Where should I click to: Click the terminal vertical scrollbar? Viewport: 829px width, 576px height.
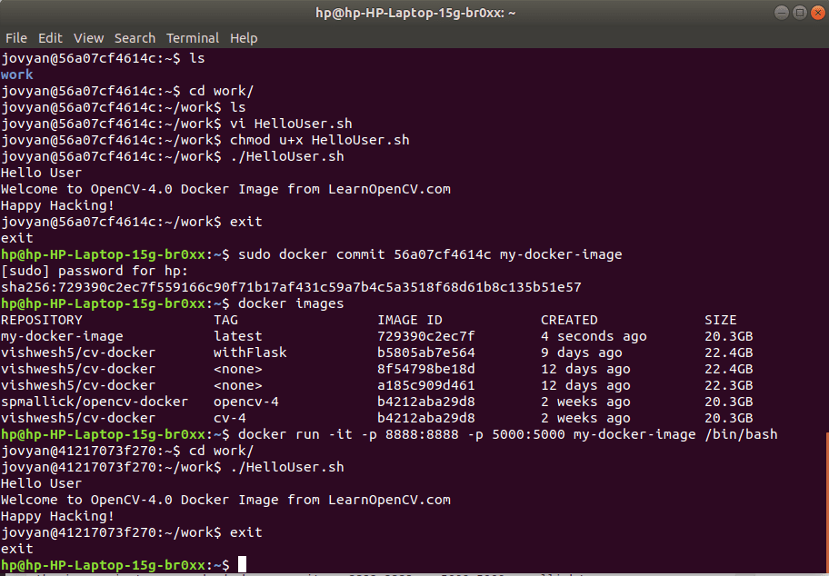coord(827,502)
